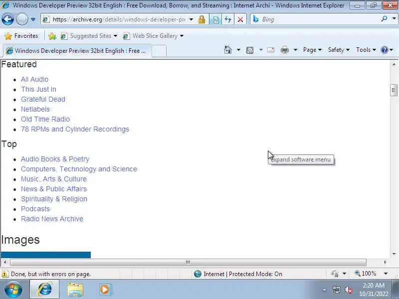Open the Page menu
399x299 pixels.
312,50
